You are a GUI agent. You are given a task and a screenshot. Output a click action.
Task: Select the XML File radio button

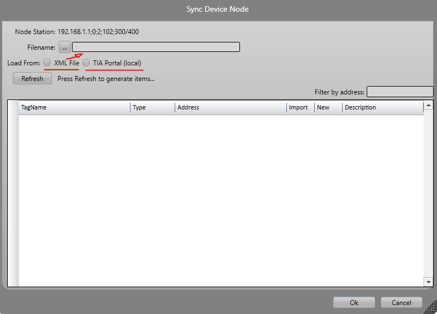47,63
